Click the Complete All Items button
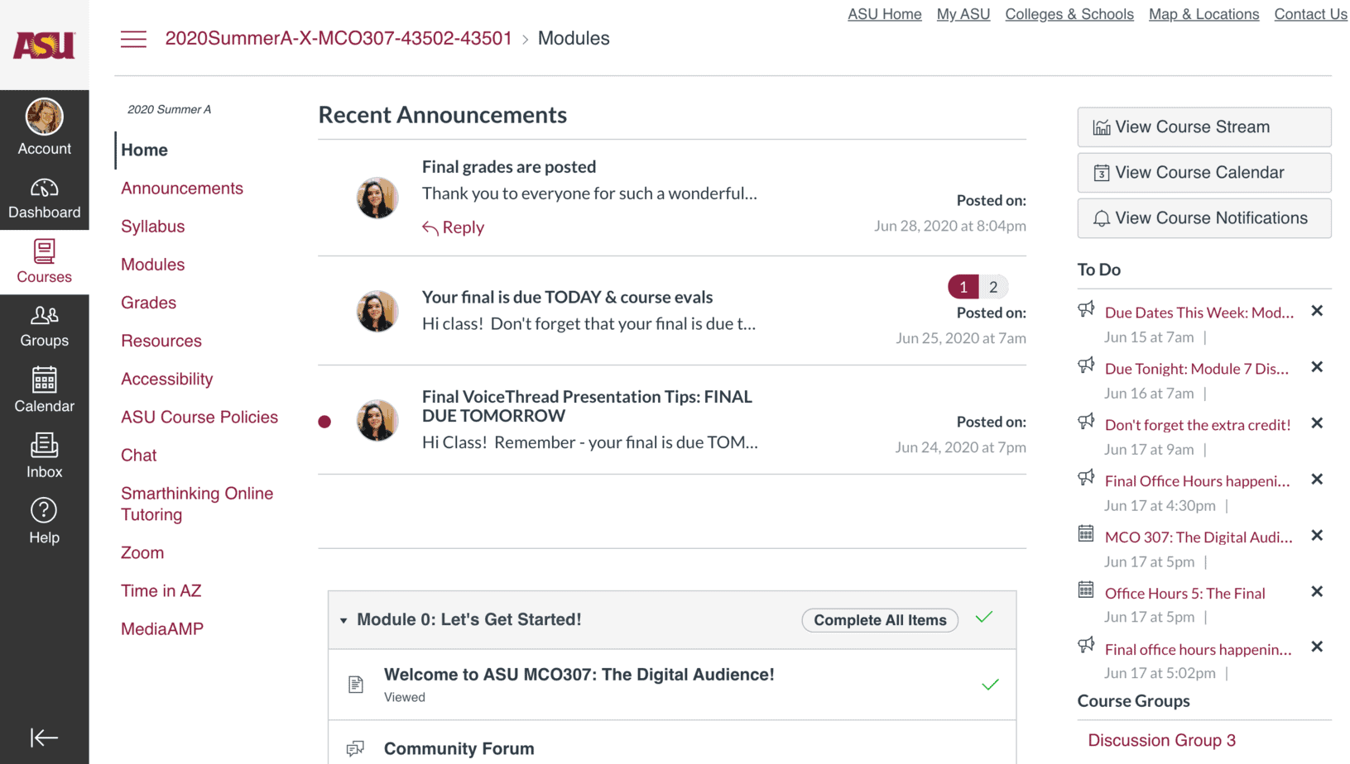The height and width of the screenshot is (764, 1350). point(879,619)
